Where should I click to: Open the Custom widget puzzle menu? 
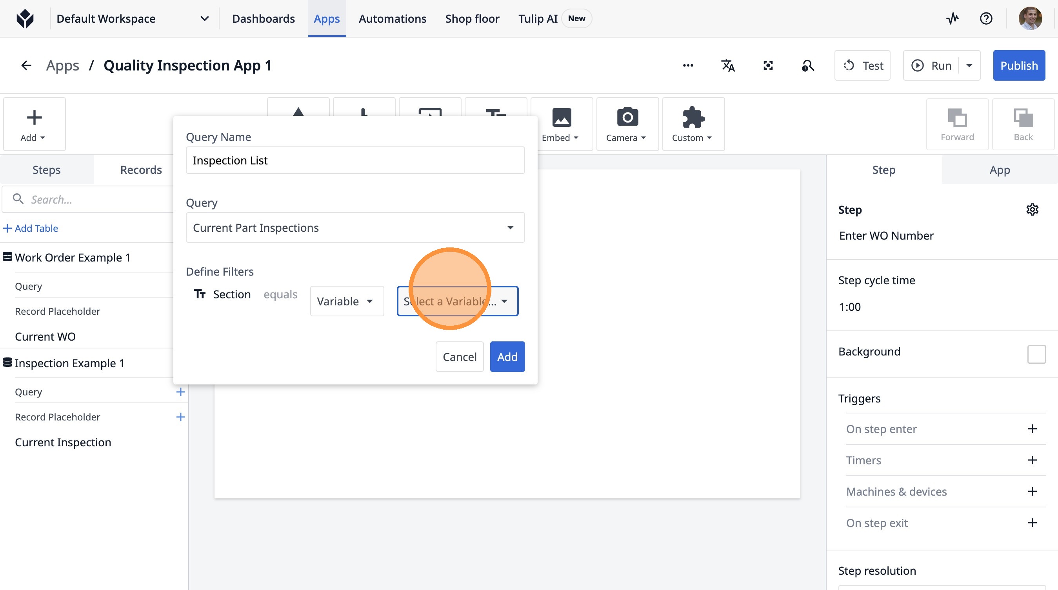click(x=693, y=124)
